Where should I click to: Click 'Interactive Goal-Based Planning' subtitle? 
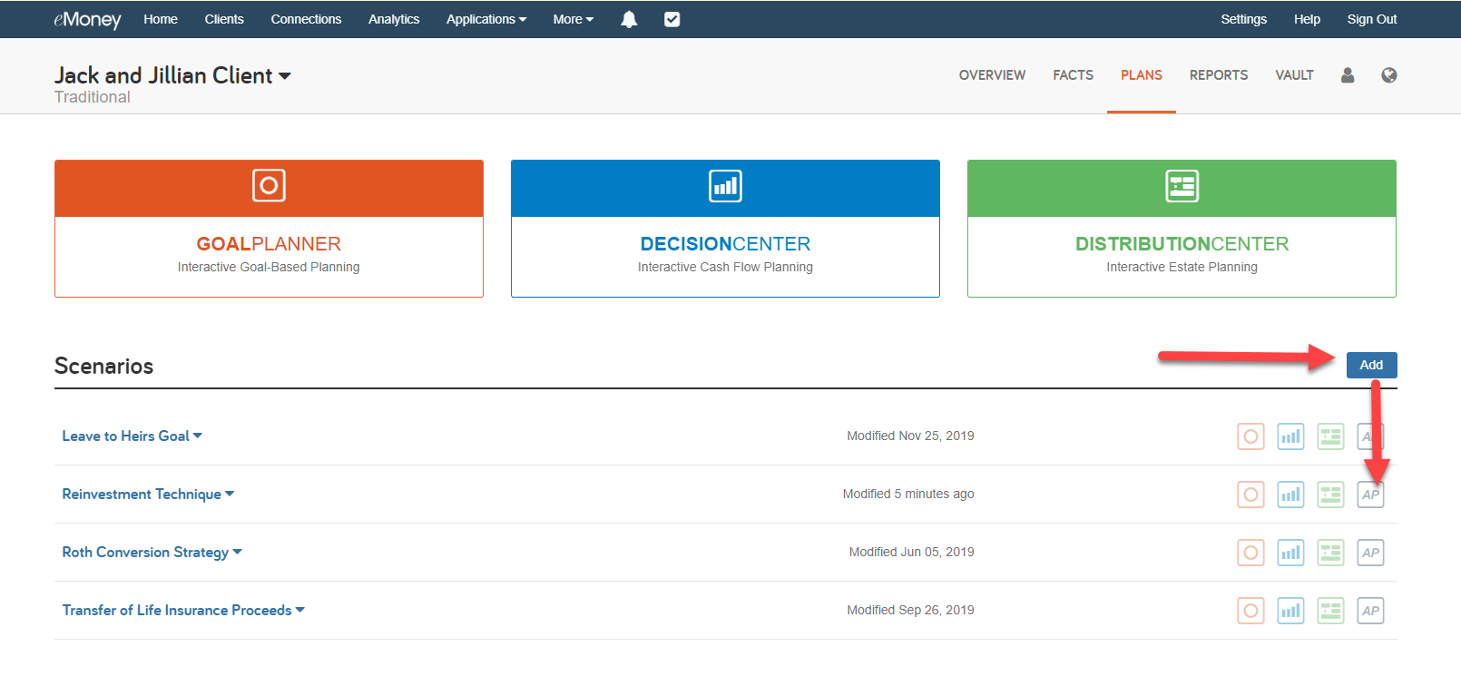[269, 267]
